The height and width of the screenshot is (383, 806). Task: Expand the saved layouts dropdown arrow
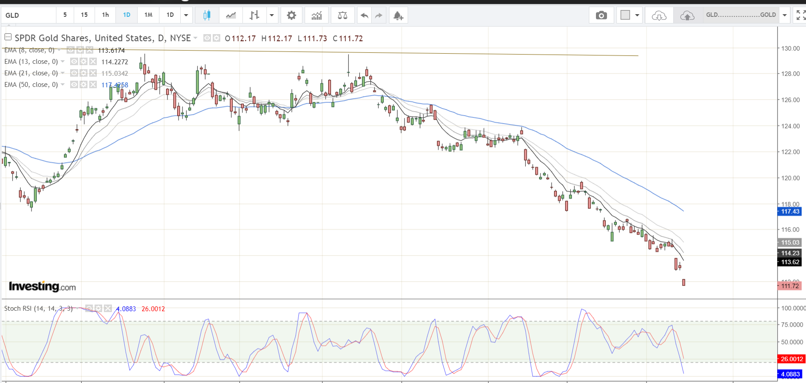785,15
